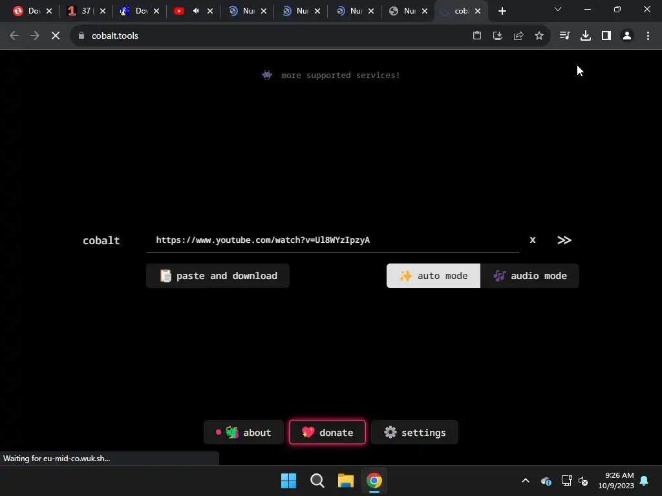Open the Chrome three-dot menu
Viewport: 662px width, 496px height.
coord(648,36)
